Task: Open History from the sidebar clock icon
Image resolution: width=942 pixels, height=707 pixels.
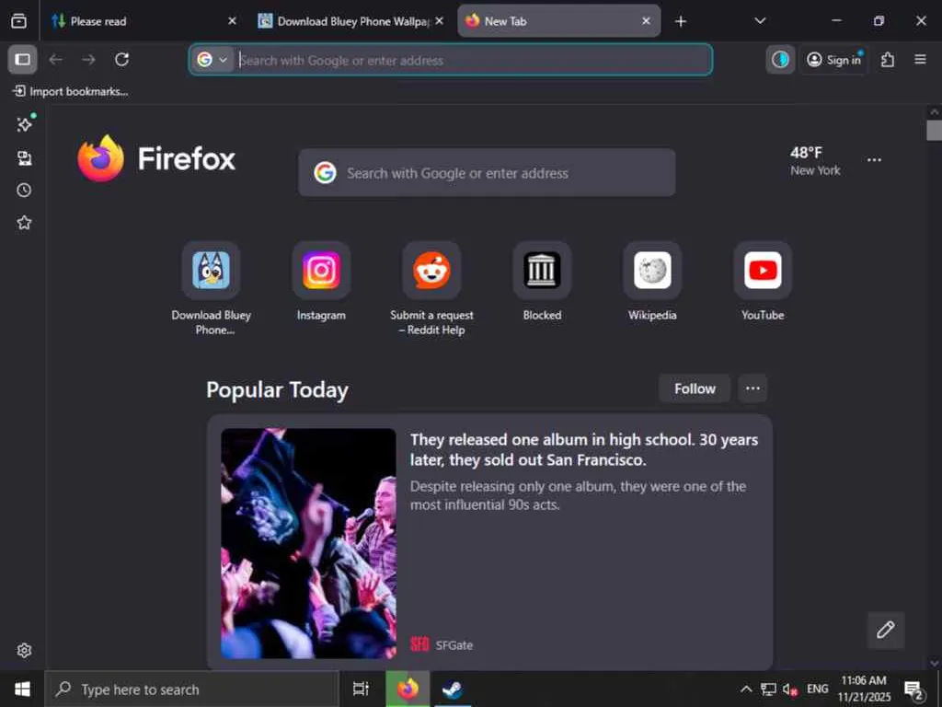Action: [x=24, y=191]
